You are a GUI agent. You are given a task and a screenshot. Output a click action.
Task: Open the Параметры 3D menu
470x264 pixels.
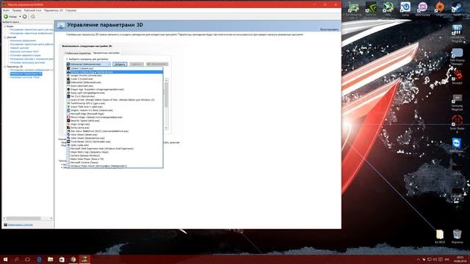click(x=54, y=10)
